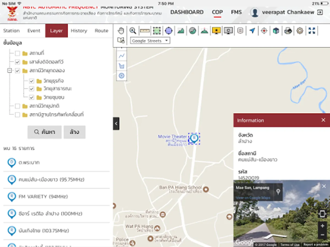Check the สถานที่ layer checkbox
Viewport: 330px width, 247px height.
click(x=17, y=53)
